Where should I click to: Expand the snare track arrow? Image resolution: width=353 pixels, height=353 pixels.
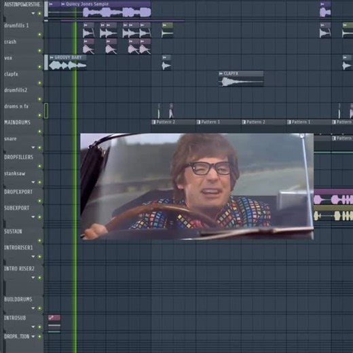[33, 147]
